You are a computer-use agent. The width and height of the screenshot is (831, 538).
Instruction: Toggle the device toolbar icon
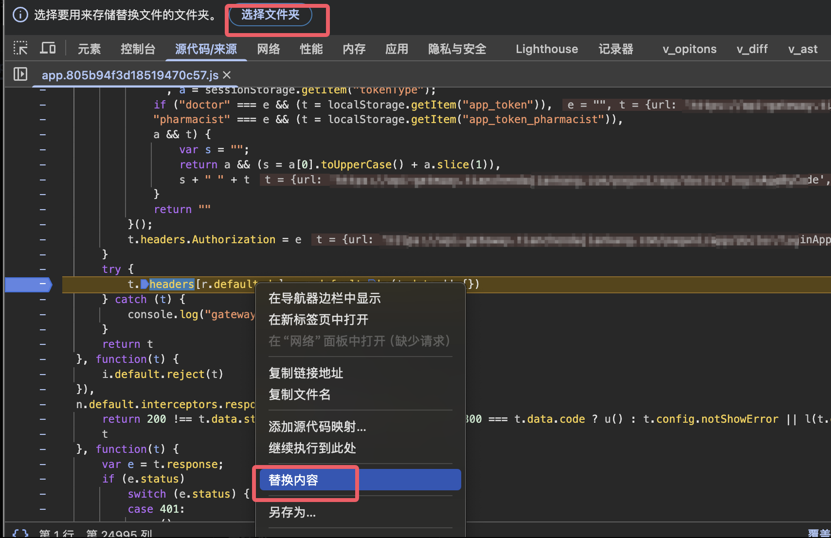(x=48, y=48)
